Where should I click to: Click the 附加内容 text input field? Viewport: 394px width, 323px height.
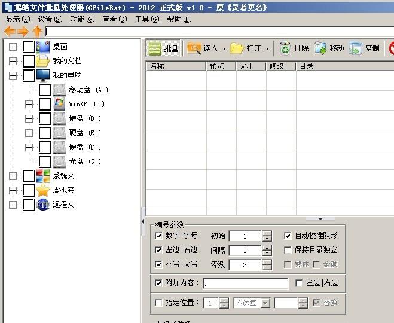tap(245, 283)
